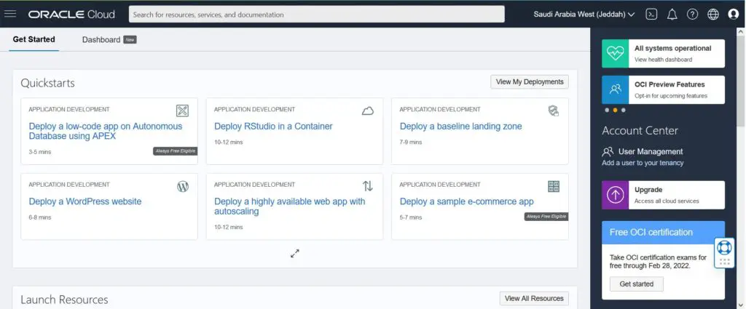Image resolution: width=746 pixels, height=309 pixels.
Task: Click the landing zone shield icon
Action: (554, 111)
